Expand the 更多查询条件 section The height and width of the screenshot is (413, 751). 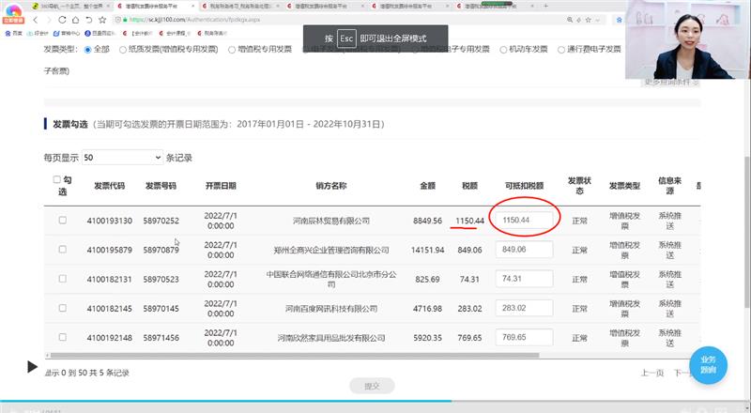pos(671,82)
